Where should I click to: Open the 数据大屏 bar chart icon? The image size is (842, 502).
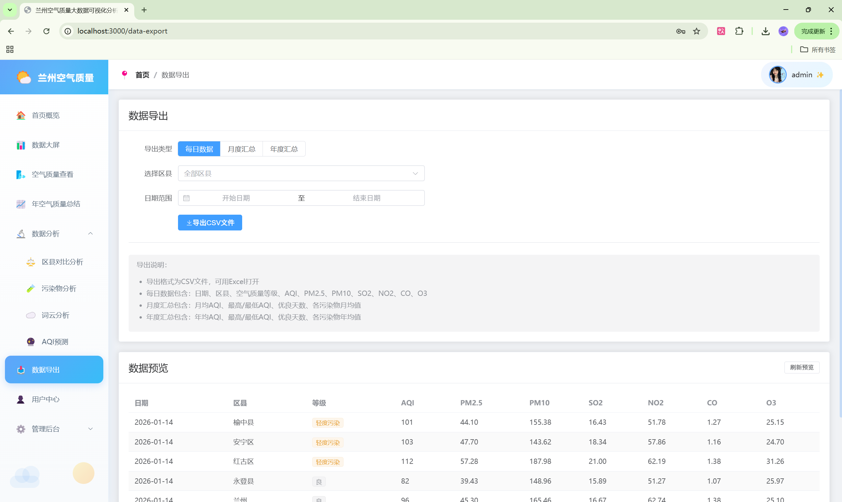[21, 145]
